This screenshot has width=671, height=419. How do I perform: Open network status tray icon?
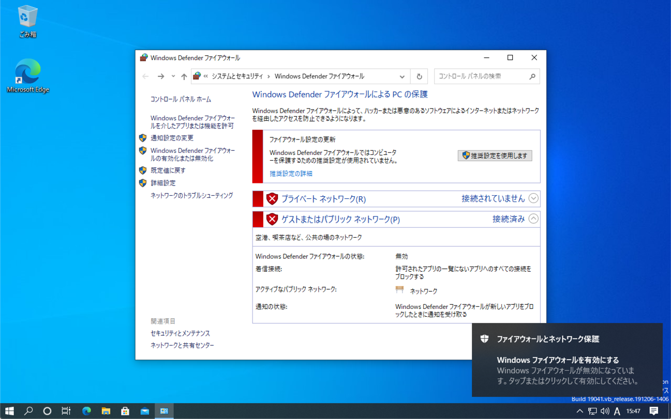(x=592, y=411)
